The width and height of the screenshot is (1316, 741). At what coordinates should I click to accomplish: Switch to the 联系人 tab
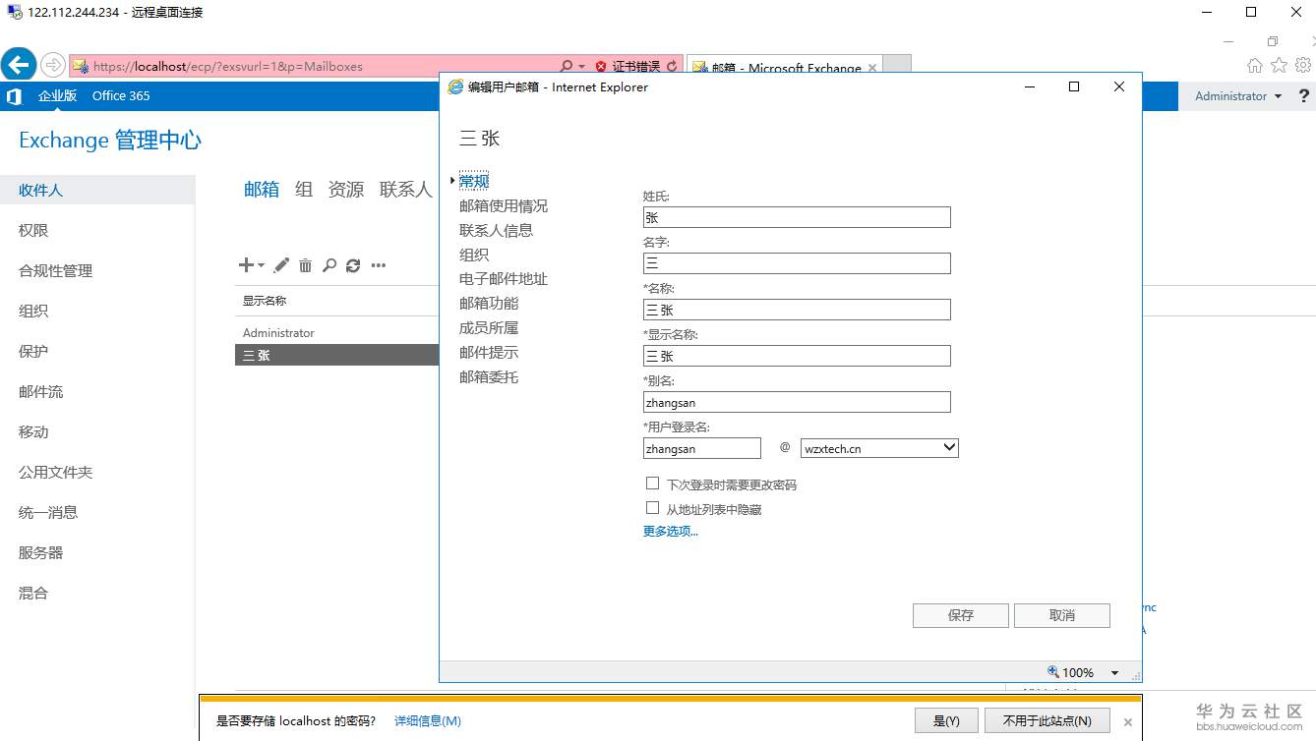(x=406, y=190)
